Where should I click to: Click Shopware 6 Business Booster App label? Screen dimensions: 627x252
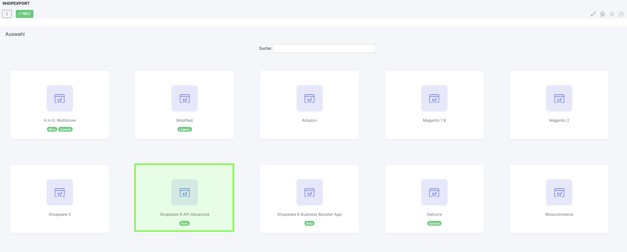[x=310, y=214]
